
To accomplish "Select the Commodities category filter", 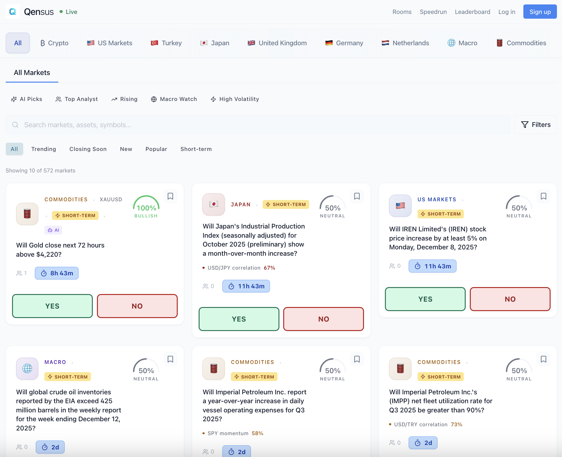I will 521,43.
